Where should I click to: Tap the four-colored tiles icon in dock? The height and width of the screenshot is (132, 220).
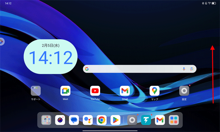[174, 120]
